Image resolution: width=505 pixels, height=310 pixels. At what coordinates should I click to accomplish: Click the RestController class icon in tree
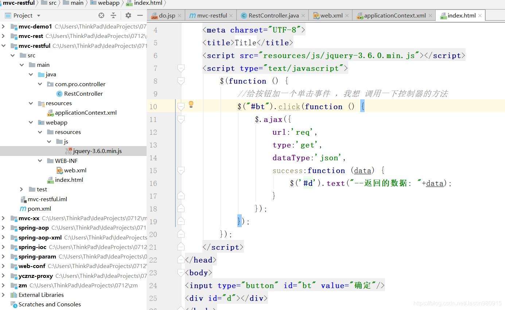coord(59,94)
